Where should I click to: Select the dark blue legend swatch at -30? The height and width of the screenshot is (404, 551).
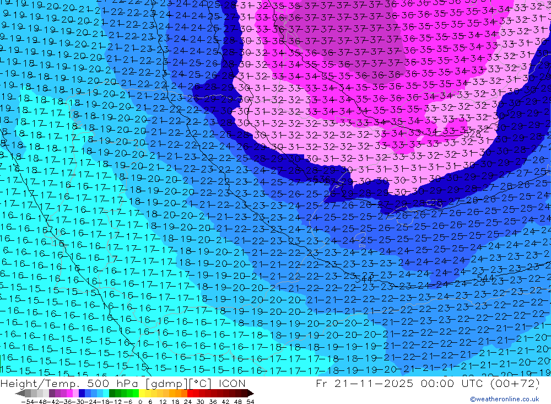[82, 393]
